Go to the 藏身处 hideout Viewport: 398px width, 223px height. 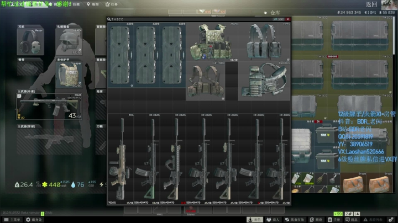click(x=34, y=220)
